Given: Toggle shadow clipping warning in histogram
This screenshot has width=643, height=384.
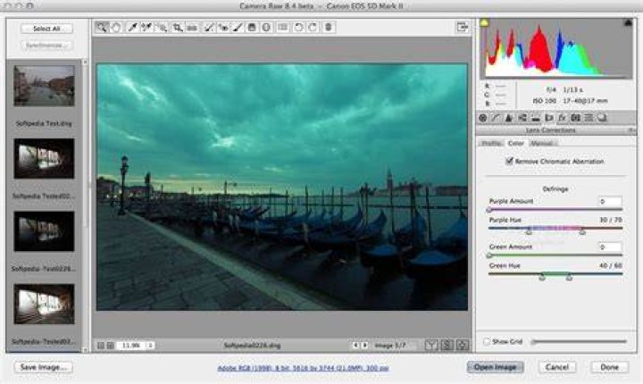Looking at the screenshot, I should point(484,22).
